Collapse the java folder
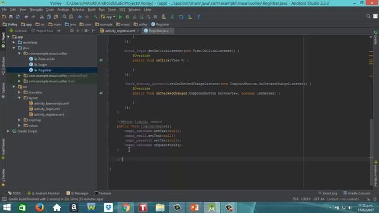The image size is (379, 213). (14, 48)
